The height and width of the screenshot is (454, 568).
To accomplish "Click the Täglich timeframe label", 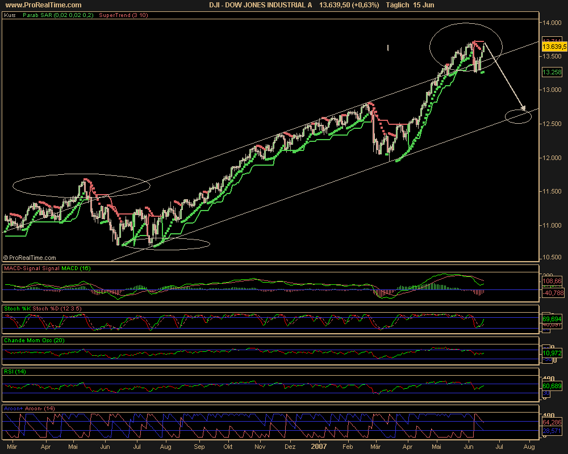I will (x=398, y=5).
